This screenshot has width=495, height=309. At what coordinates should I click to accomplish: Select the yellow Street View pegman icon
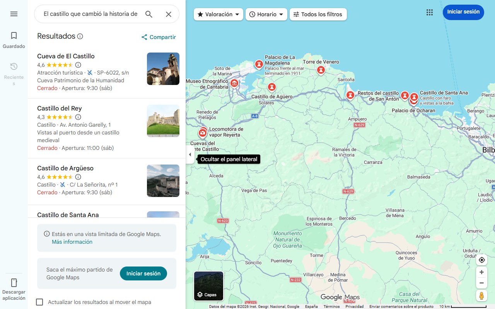pyautogui.click(x=481, y=295)
